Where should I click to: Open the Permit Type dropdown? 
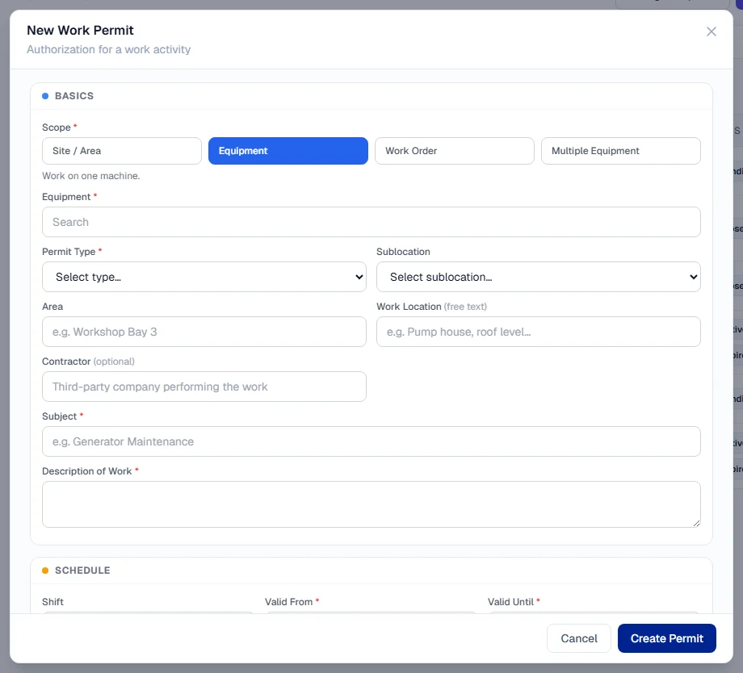click(204, 277)
